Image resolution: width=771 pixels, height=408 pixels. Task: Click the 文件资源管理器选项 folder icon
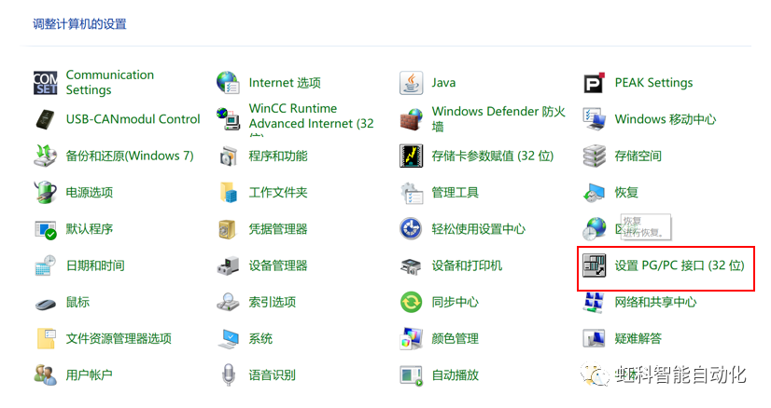46,338
